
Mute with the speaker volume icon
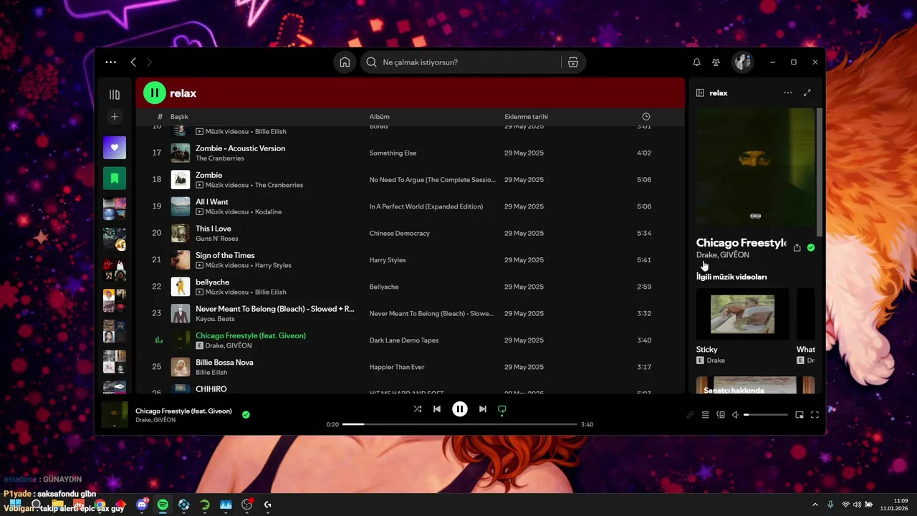(x=735, y=415)
